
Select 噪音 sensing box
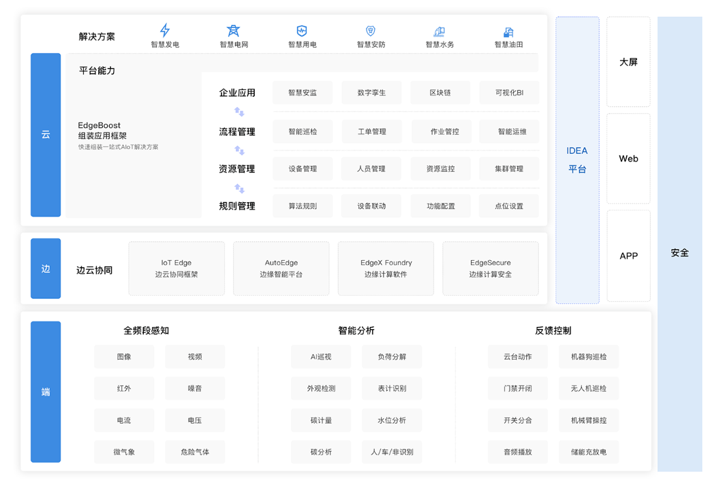(195, 388)
